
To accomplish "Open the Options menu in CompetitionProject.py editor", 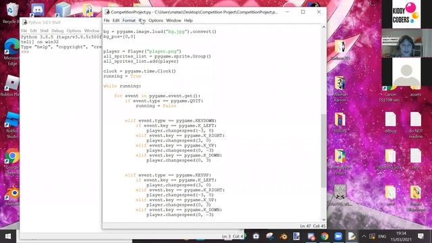I will (156, 20).
